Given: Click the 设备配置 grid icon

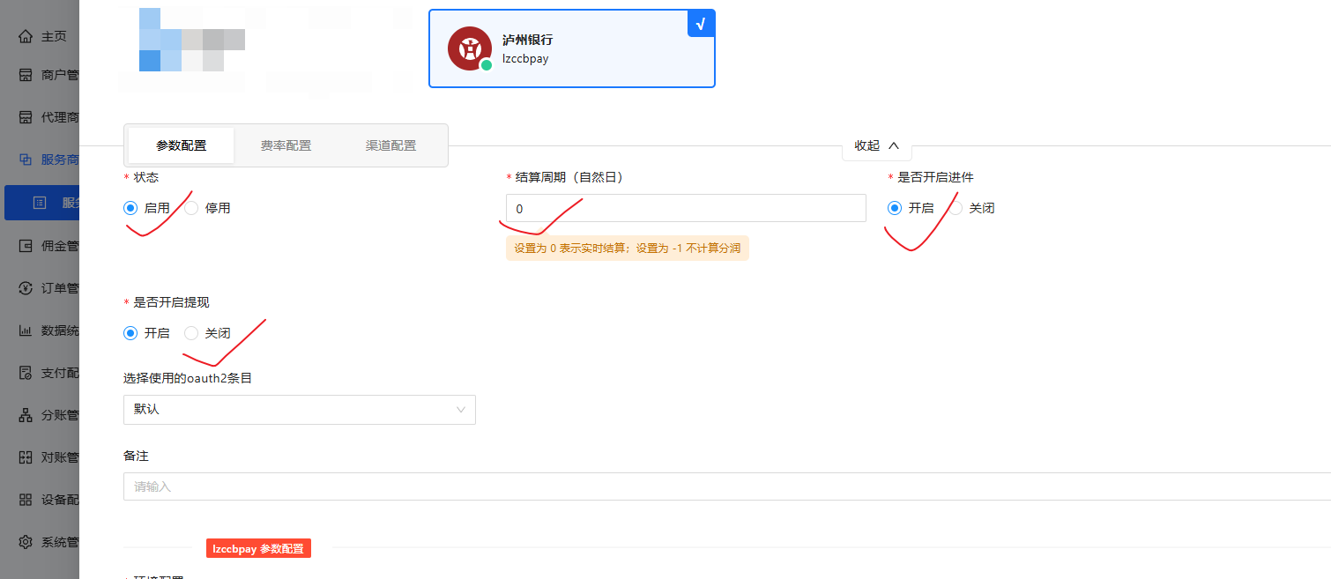Looking at the screenshot, I should click(26, 500).
